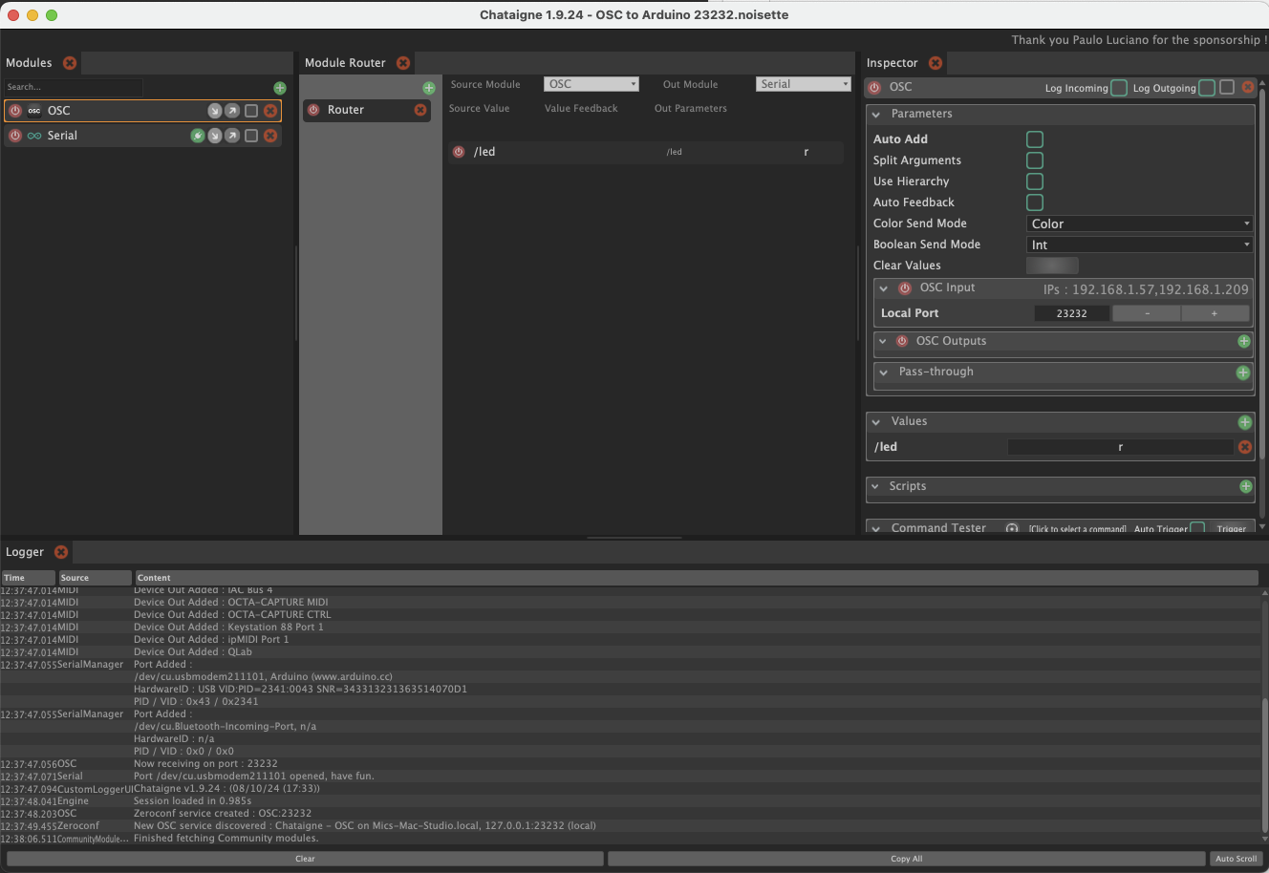Viewport: 1269px width, 873px height.
Task: Remove the OSC module with red X
Action: (x=270, y=111)
